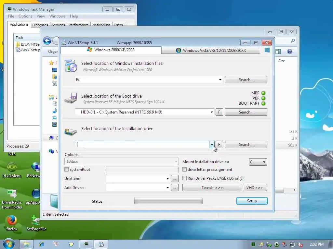Browse for Unattend file with ... button
The height and width of the screenshot is (249, 333).
175,179
